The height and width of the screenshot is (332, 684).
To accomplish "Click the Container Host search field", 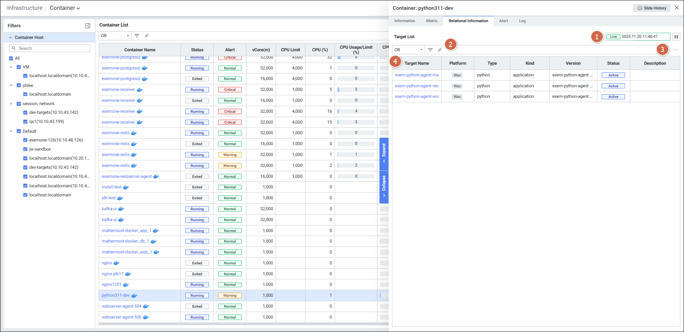I will pyautogui.click(x=50, y=48).
